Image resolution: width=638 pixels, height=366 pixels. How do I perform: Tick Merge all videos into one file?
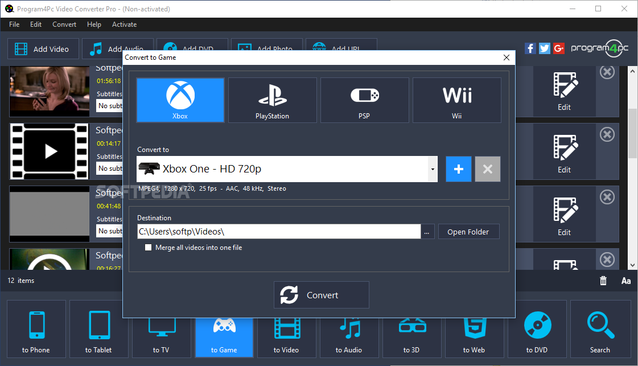click(x=148, y=248)
